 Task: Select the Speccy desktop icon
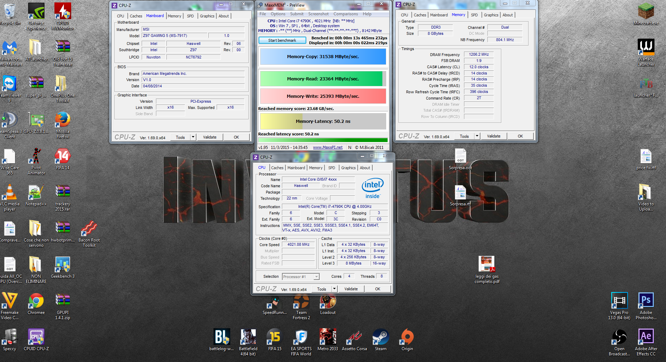(10, 340)
